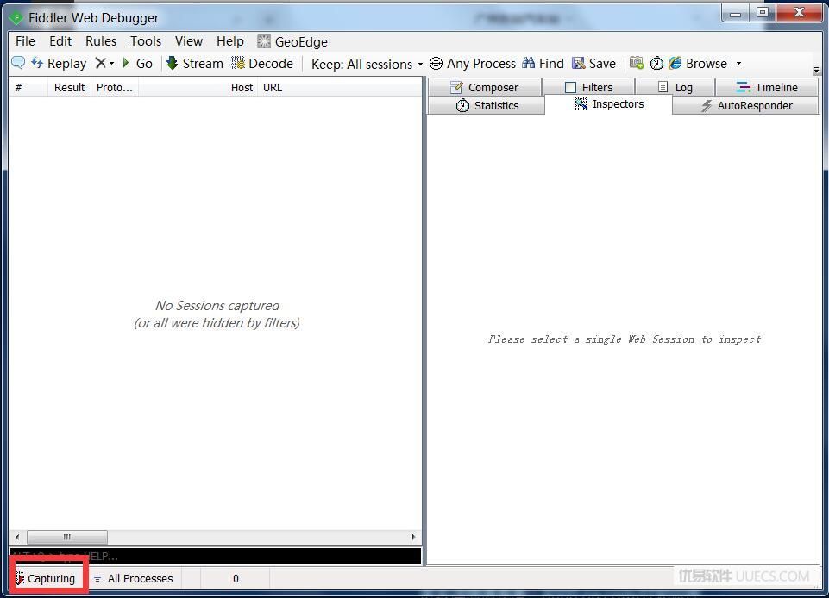The image size is (829, 598).
Task: Click the session list scroll left arrow
Action: (17, 537)
